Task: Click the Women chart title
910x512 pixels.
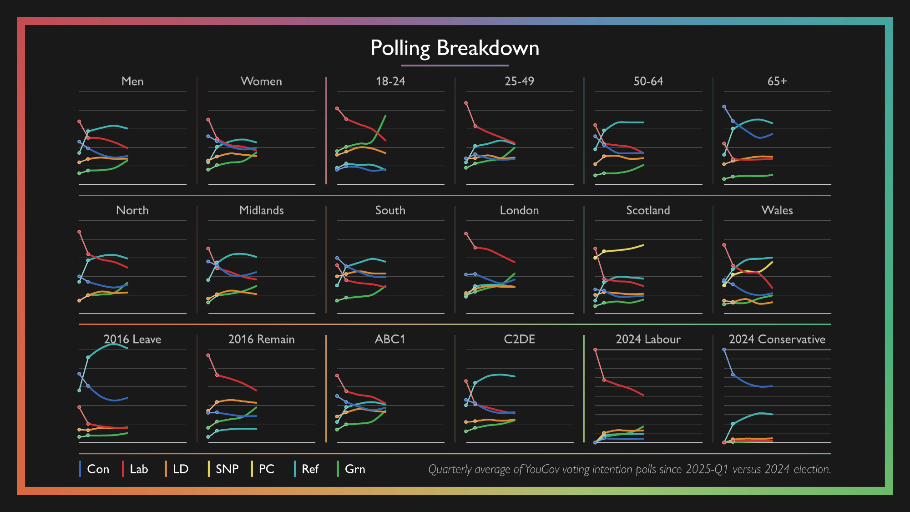Action: click(x=261, y=81)
